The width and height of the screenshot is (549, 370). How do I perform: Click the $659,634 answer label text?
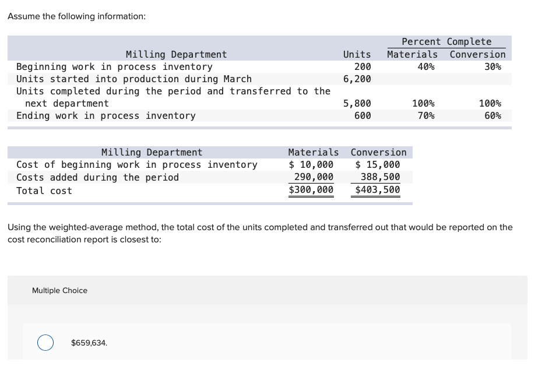[x=89, y=343]
